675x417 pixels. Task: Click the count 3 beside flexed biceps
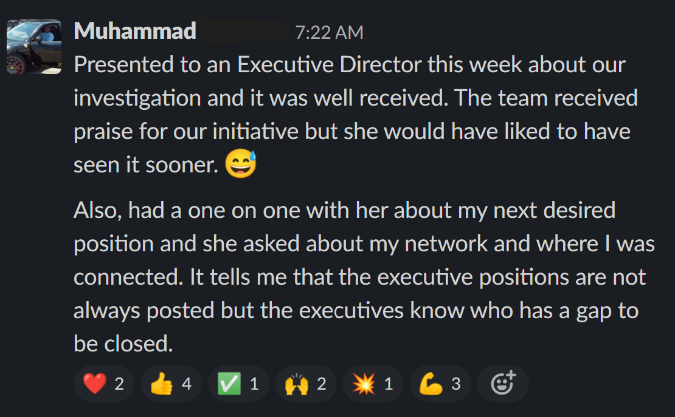click(x=455, y=384)
